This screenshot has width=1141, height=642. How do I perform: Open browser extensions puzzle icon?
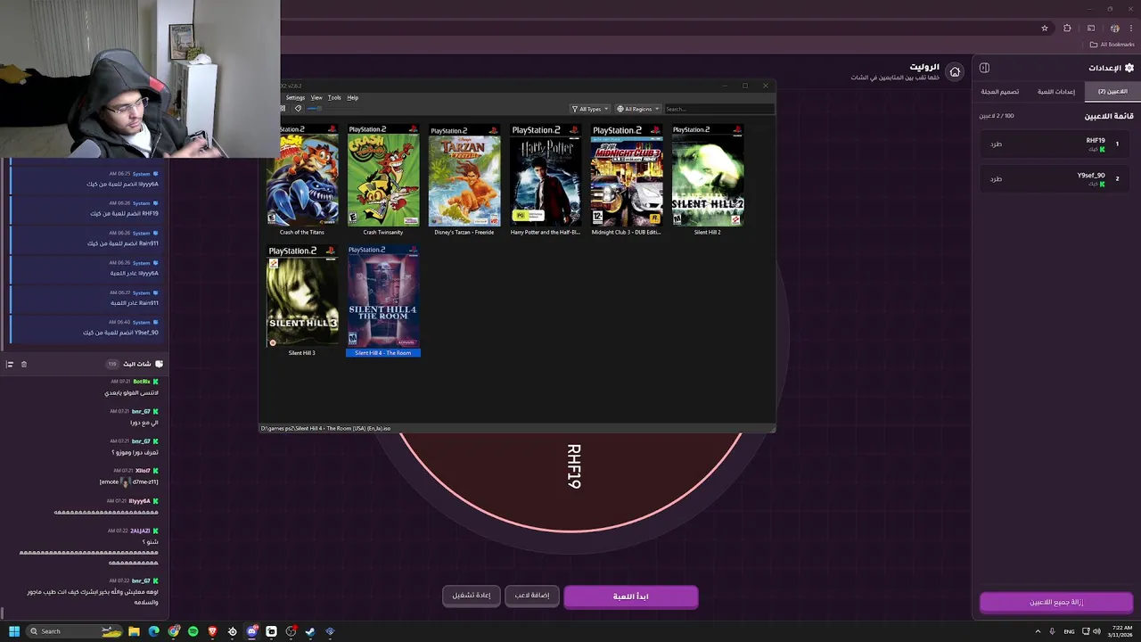tap(1067, 28)
